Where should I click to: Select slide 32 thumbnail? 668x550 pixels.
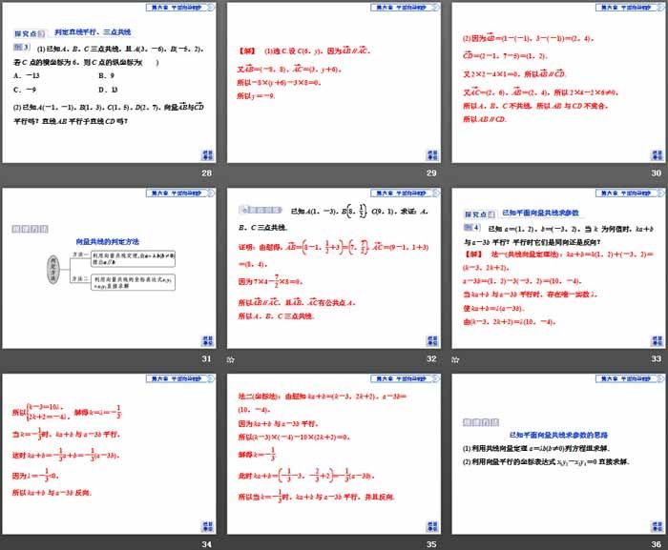pyautogui.click(x=334, y=269)
